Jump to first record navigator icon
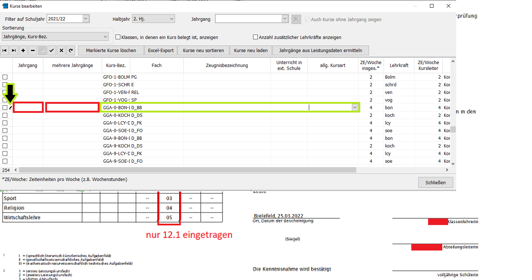This screenshot has height=280, width=532. (5, 51)
